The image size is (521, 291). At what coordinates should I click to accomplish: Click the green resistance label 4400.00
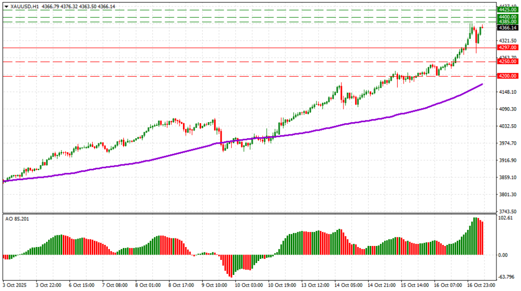(x=508, y=16)
